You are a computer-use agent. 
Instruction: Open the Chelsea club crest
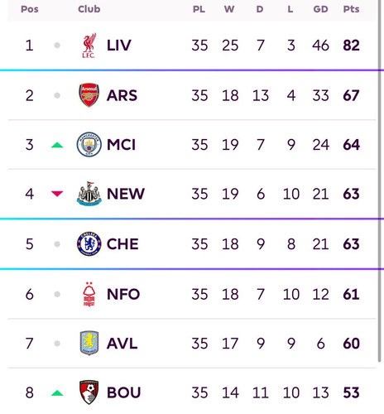[89, 243]
